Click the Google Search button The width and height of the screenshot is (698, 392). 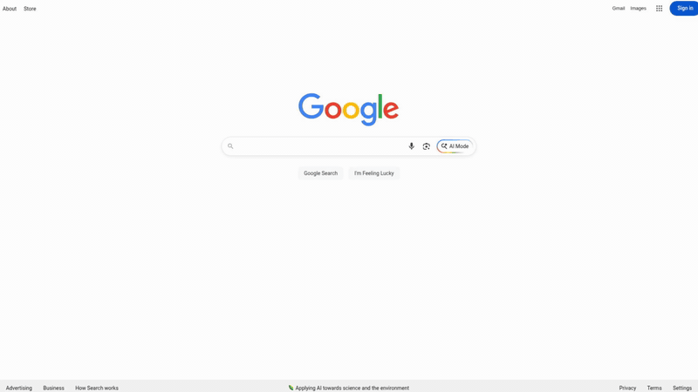click(x=320, y=173)
